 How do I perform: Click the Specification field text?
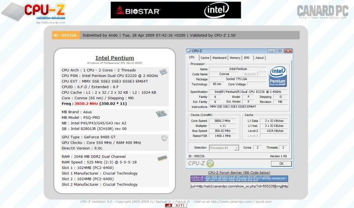click(x=249, y=92)
